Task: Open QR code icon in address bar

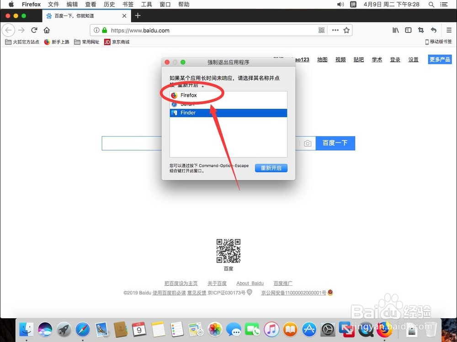Action: tap(321, 30)
